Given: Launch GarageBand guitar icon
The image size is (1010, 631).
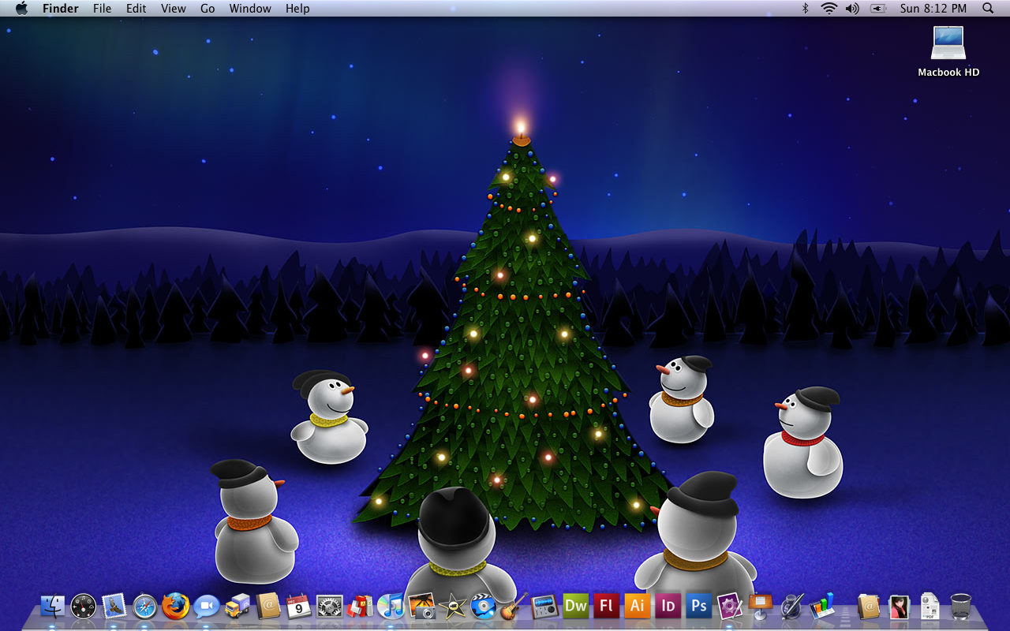Looking at the screenshot, I should [514, 606].
